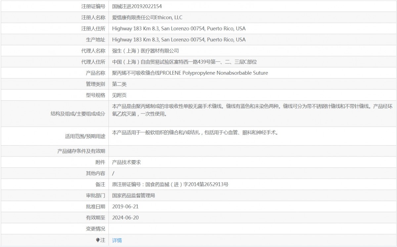The width and height of the screenshot is (397, 247).
Task: Select attachment value 产品技术要求
Action: [127, 162]
